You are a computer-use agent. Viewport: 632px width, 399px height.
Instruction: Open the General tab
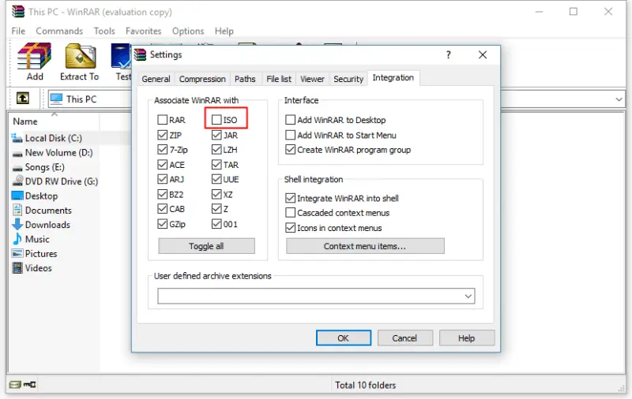pyautogui.click(x=156, y=79)
